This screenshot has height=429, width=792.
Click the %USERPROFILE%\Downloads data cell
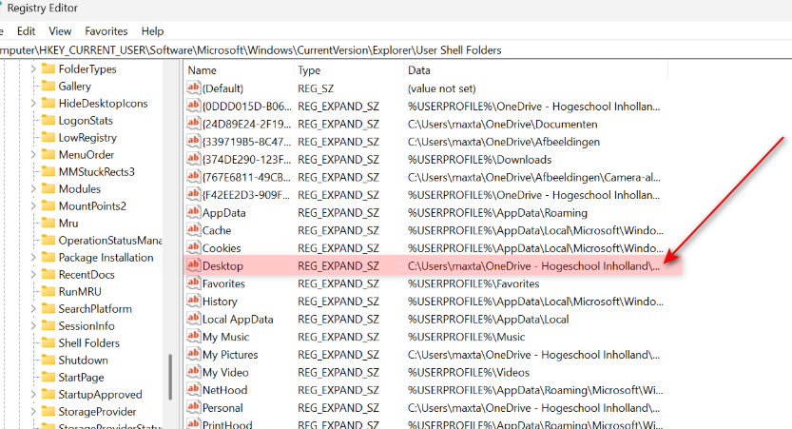(479, 160)
